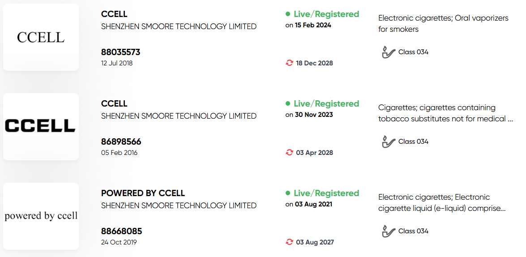Open the CCELL trademark title filed 12 Jul 2018
Viewport: 526px width, 257px height.
(115, 14)
